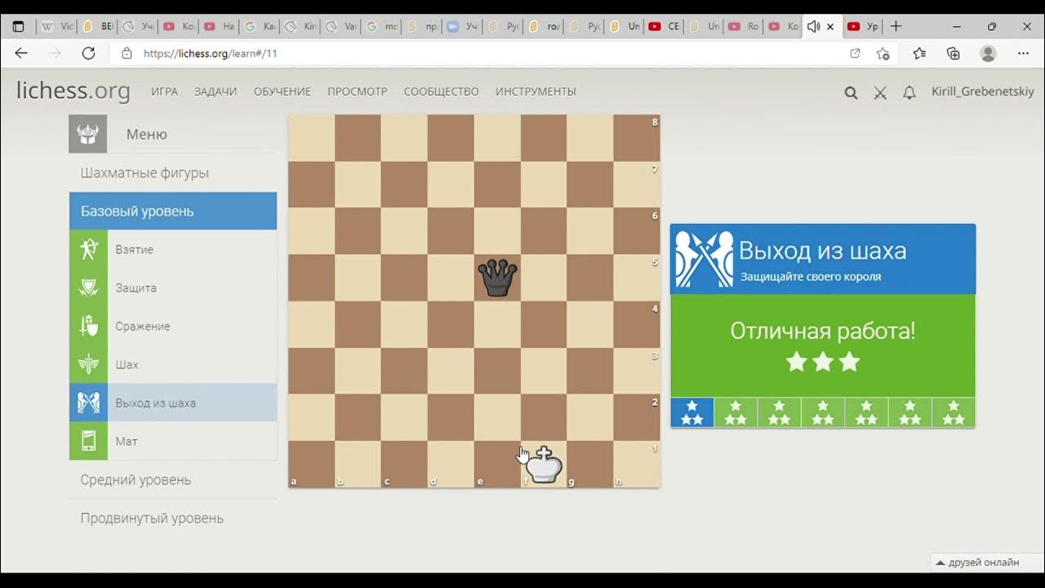Open browser collections icon
Image resolution: width=1045 pixels, height=588 pixels.
[953, 53]
